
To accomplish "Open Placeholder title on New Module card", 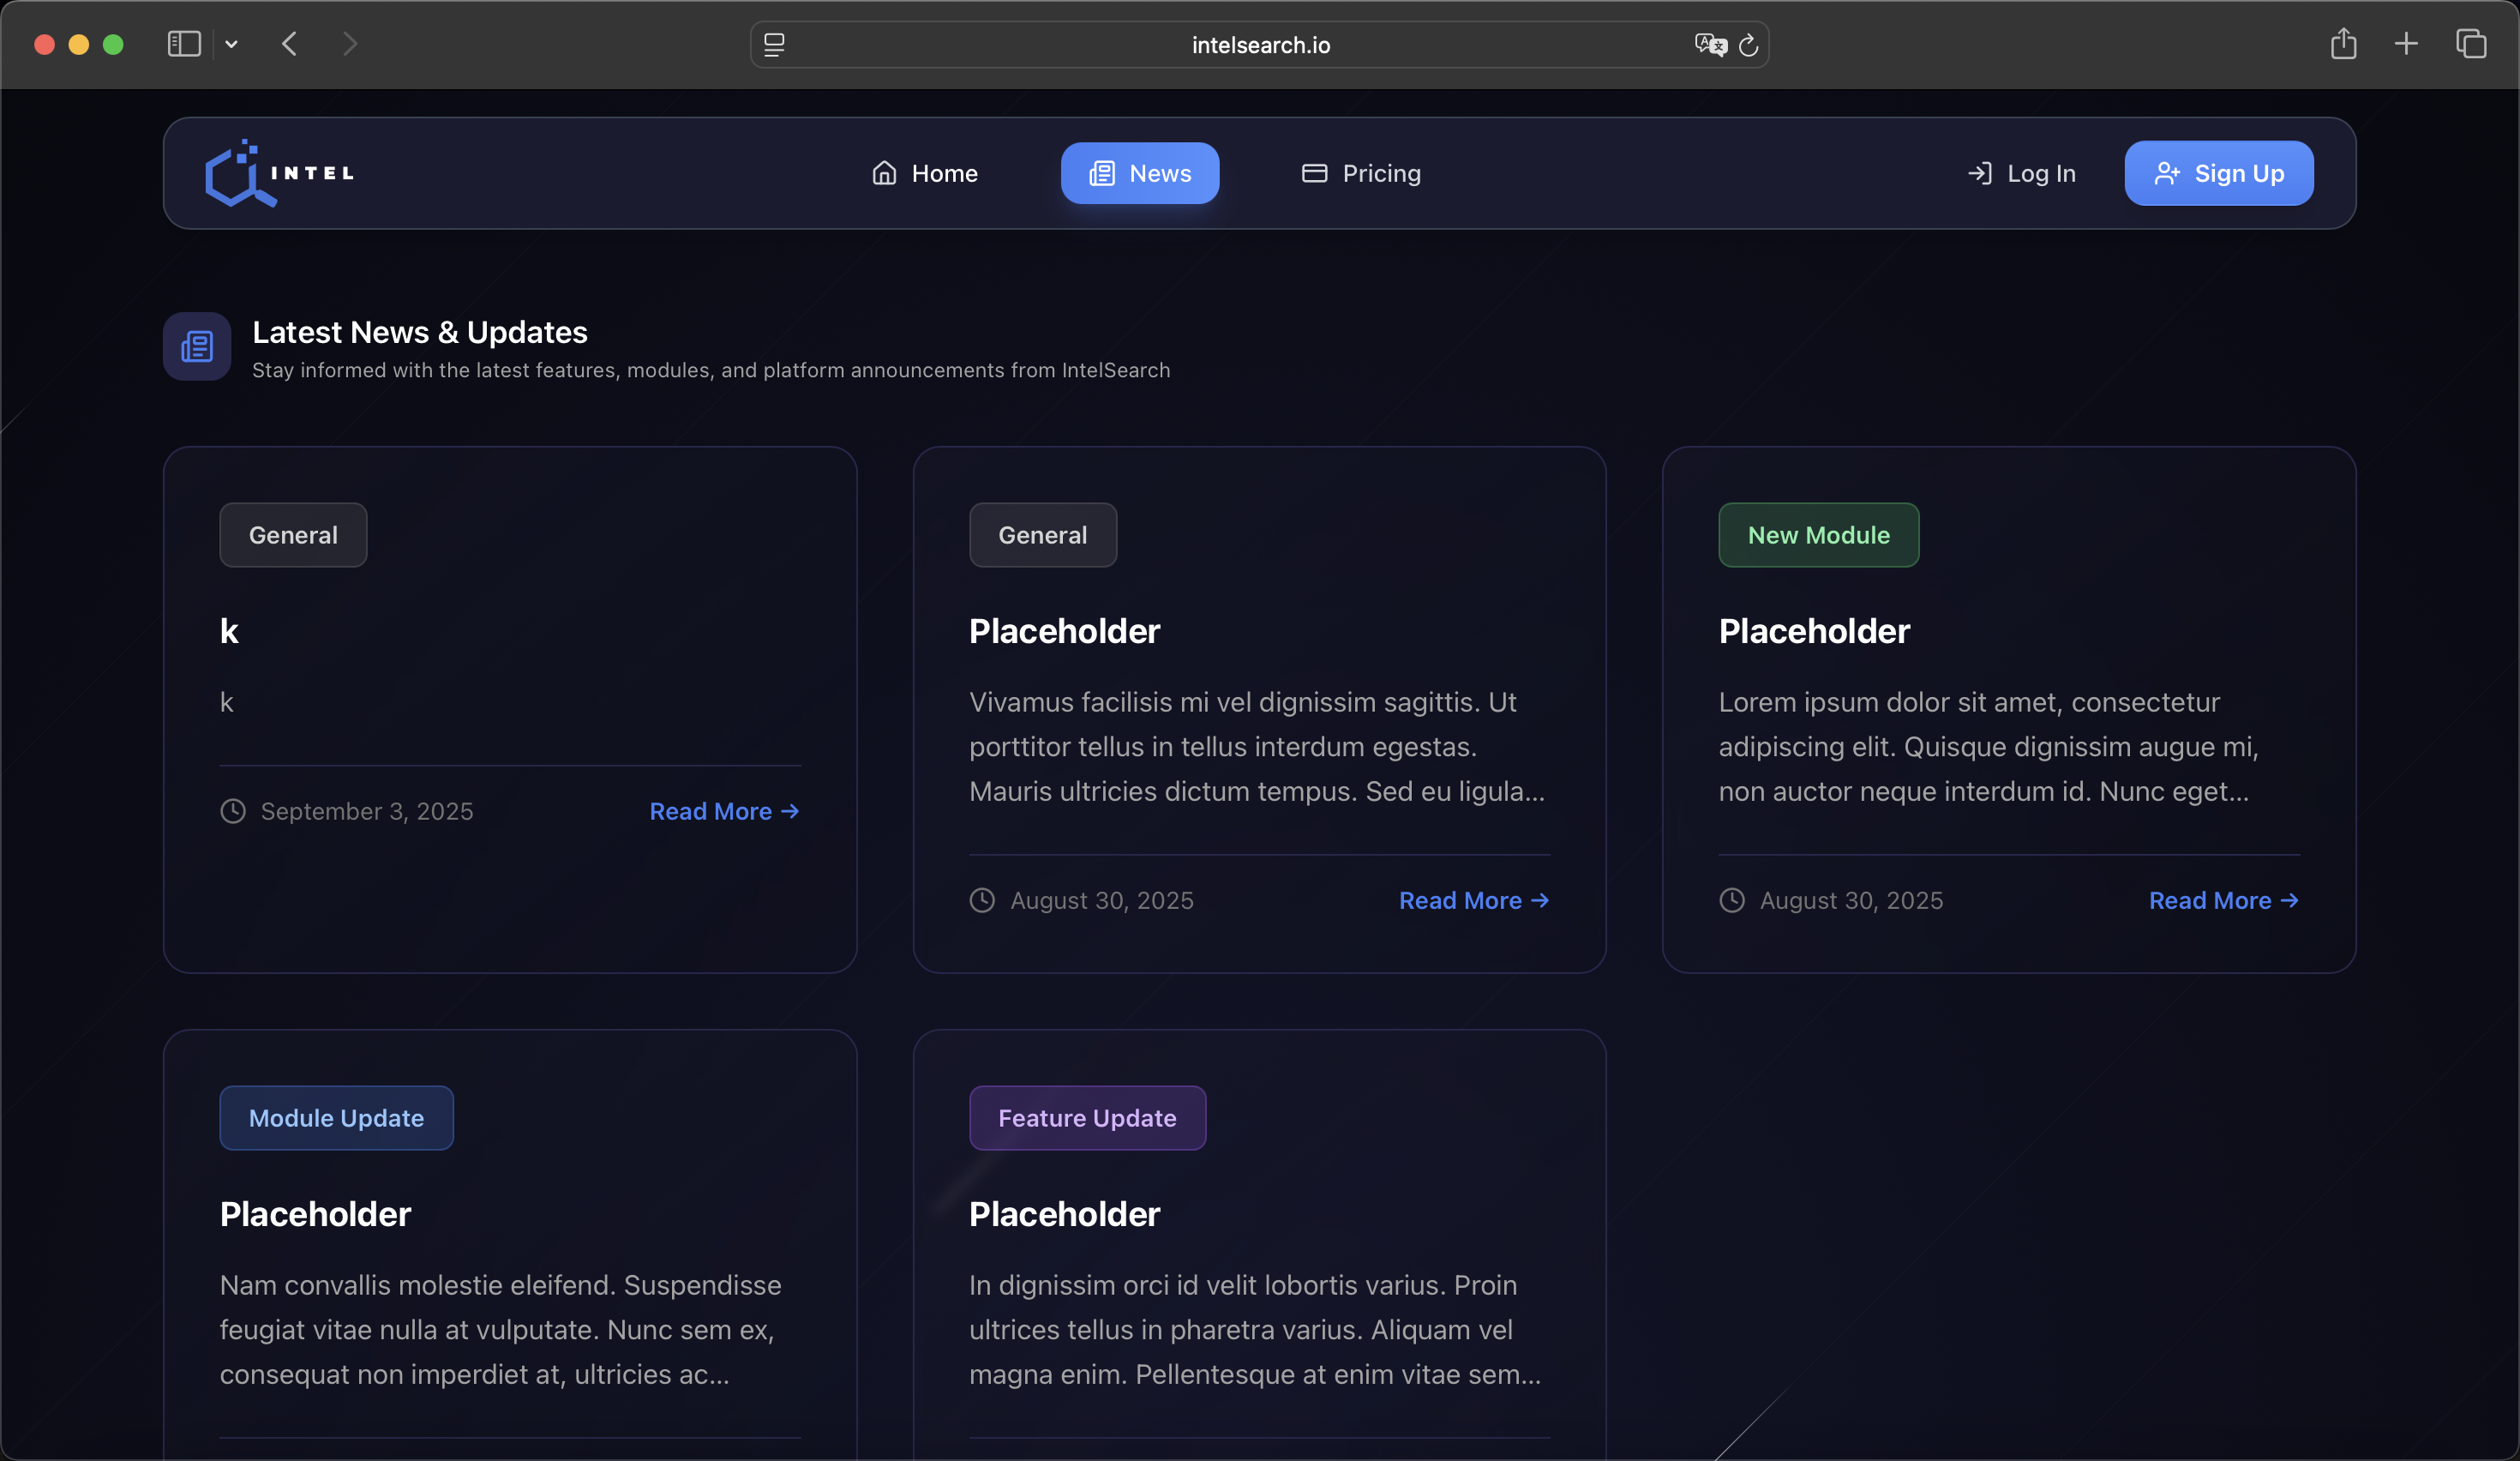I will point(1814,631).
